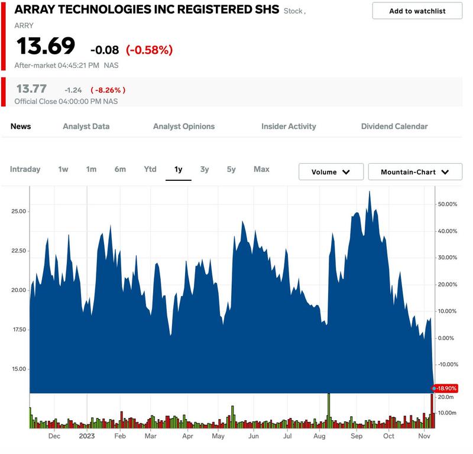
Task: Click the -1.24 official close price change
Action: [x=73, y=90]
